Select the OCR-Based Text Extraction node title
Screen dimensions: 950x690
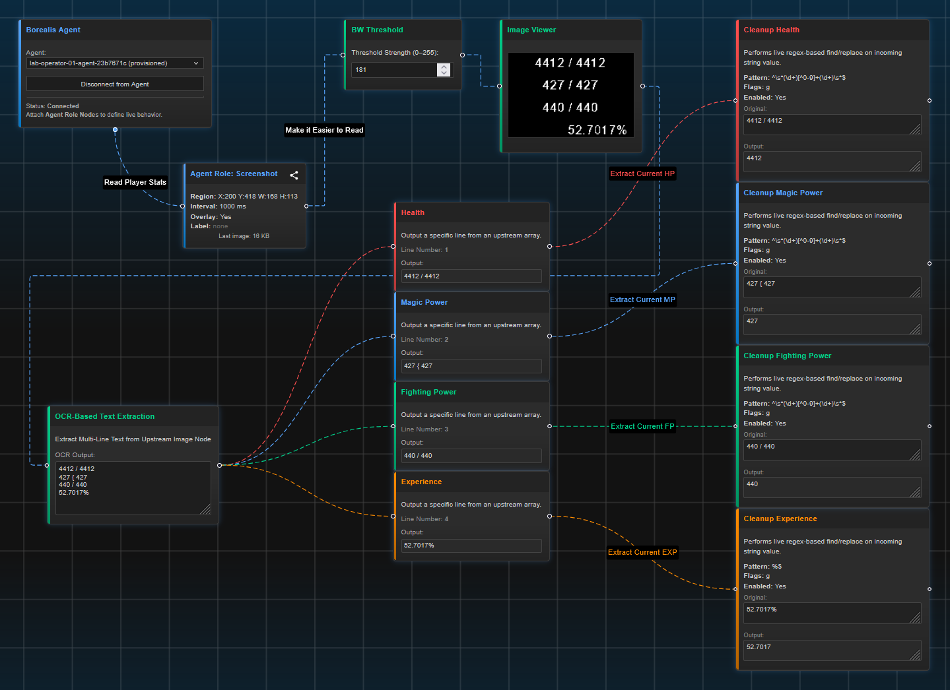click(104, 416)
